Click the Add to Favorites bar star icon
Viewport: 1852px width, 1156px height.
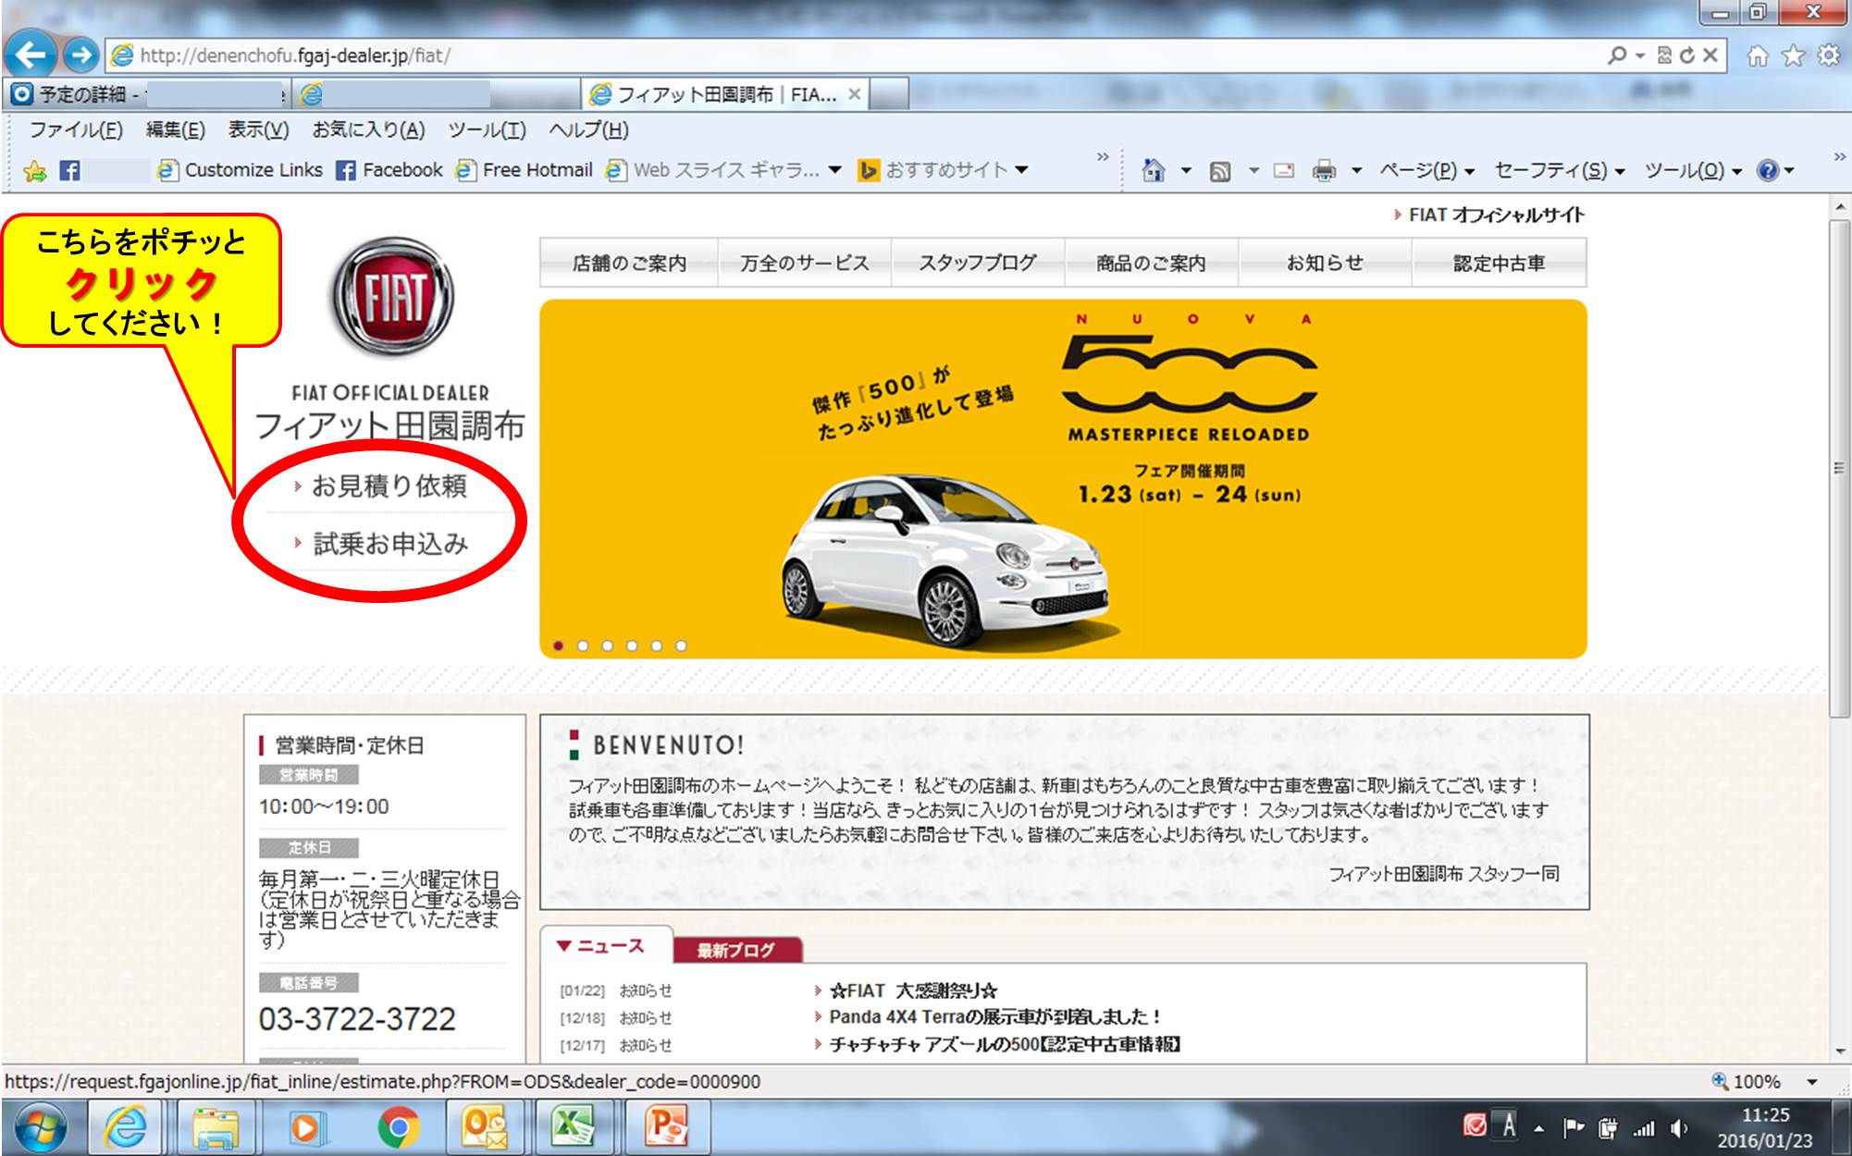click(x=35, y=170)
